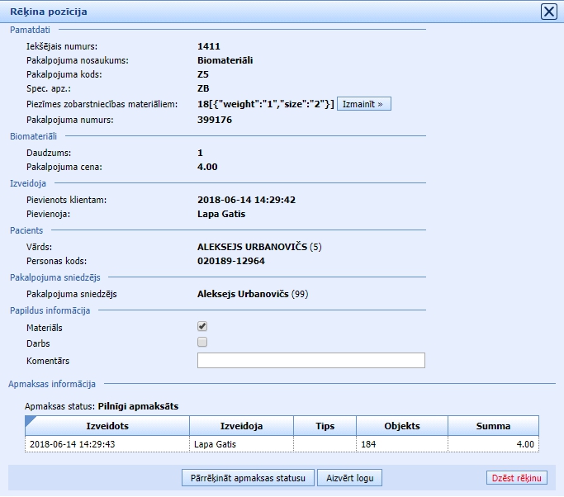This screenshot has height=497, width=564.
Task: Sort by the Izveidots column header
Action: pyautogui.click(x=107, y=426)
